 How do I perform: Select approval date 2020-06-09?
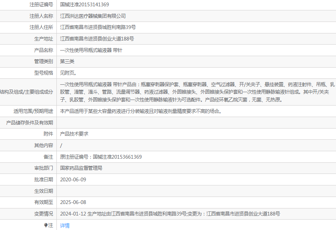coord(73,179)
